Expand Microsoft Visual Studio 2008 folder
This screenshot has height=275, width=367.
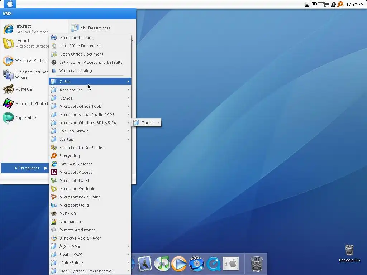click(90, 115)
